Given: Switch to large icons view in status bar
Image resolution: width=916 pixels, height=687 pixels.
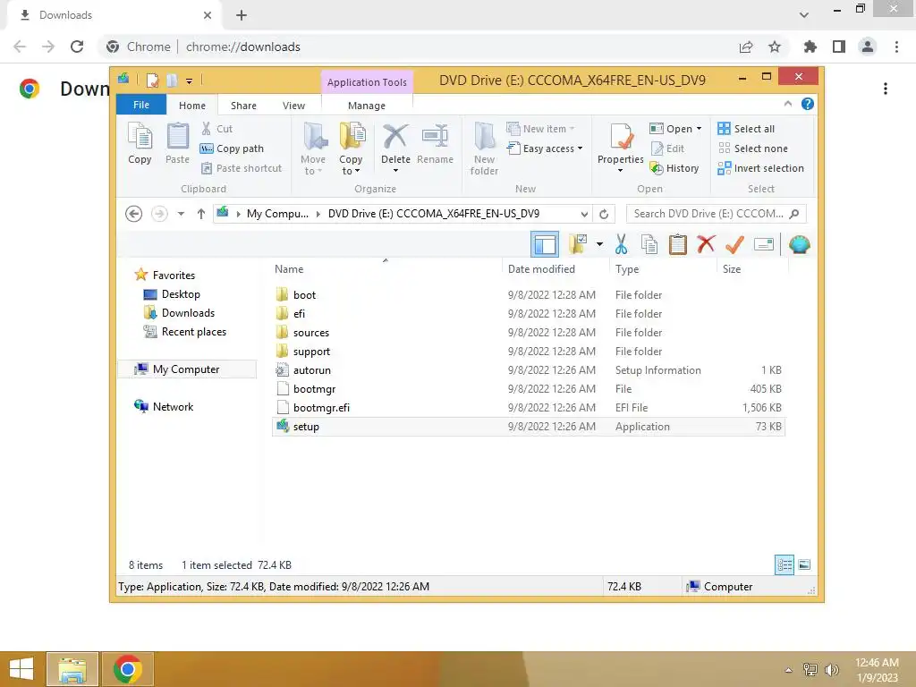Looking at the screenshot, I should tap(804, 565).
